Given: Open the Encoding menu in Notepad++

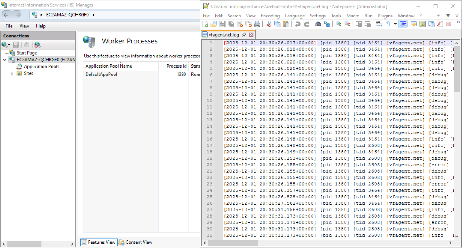Looking at the screenshot, I should pos(270,16).
